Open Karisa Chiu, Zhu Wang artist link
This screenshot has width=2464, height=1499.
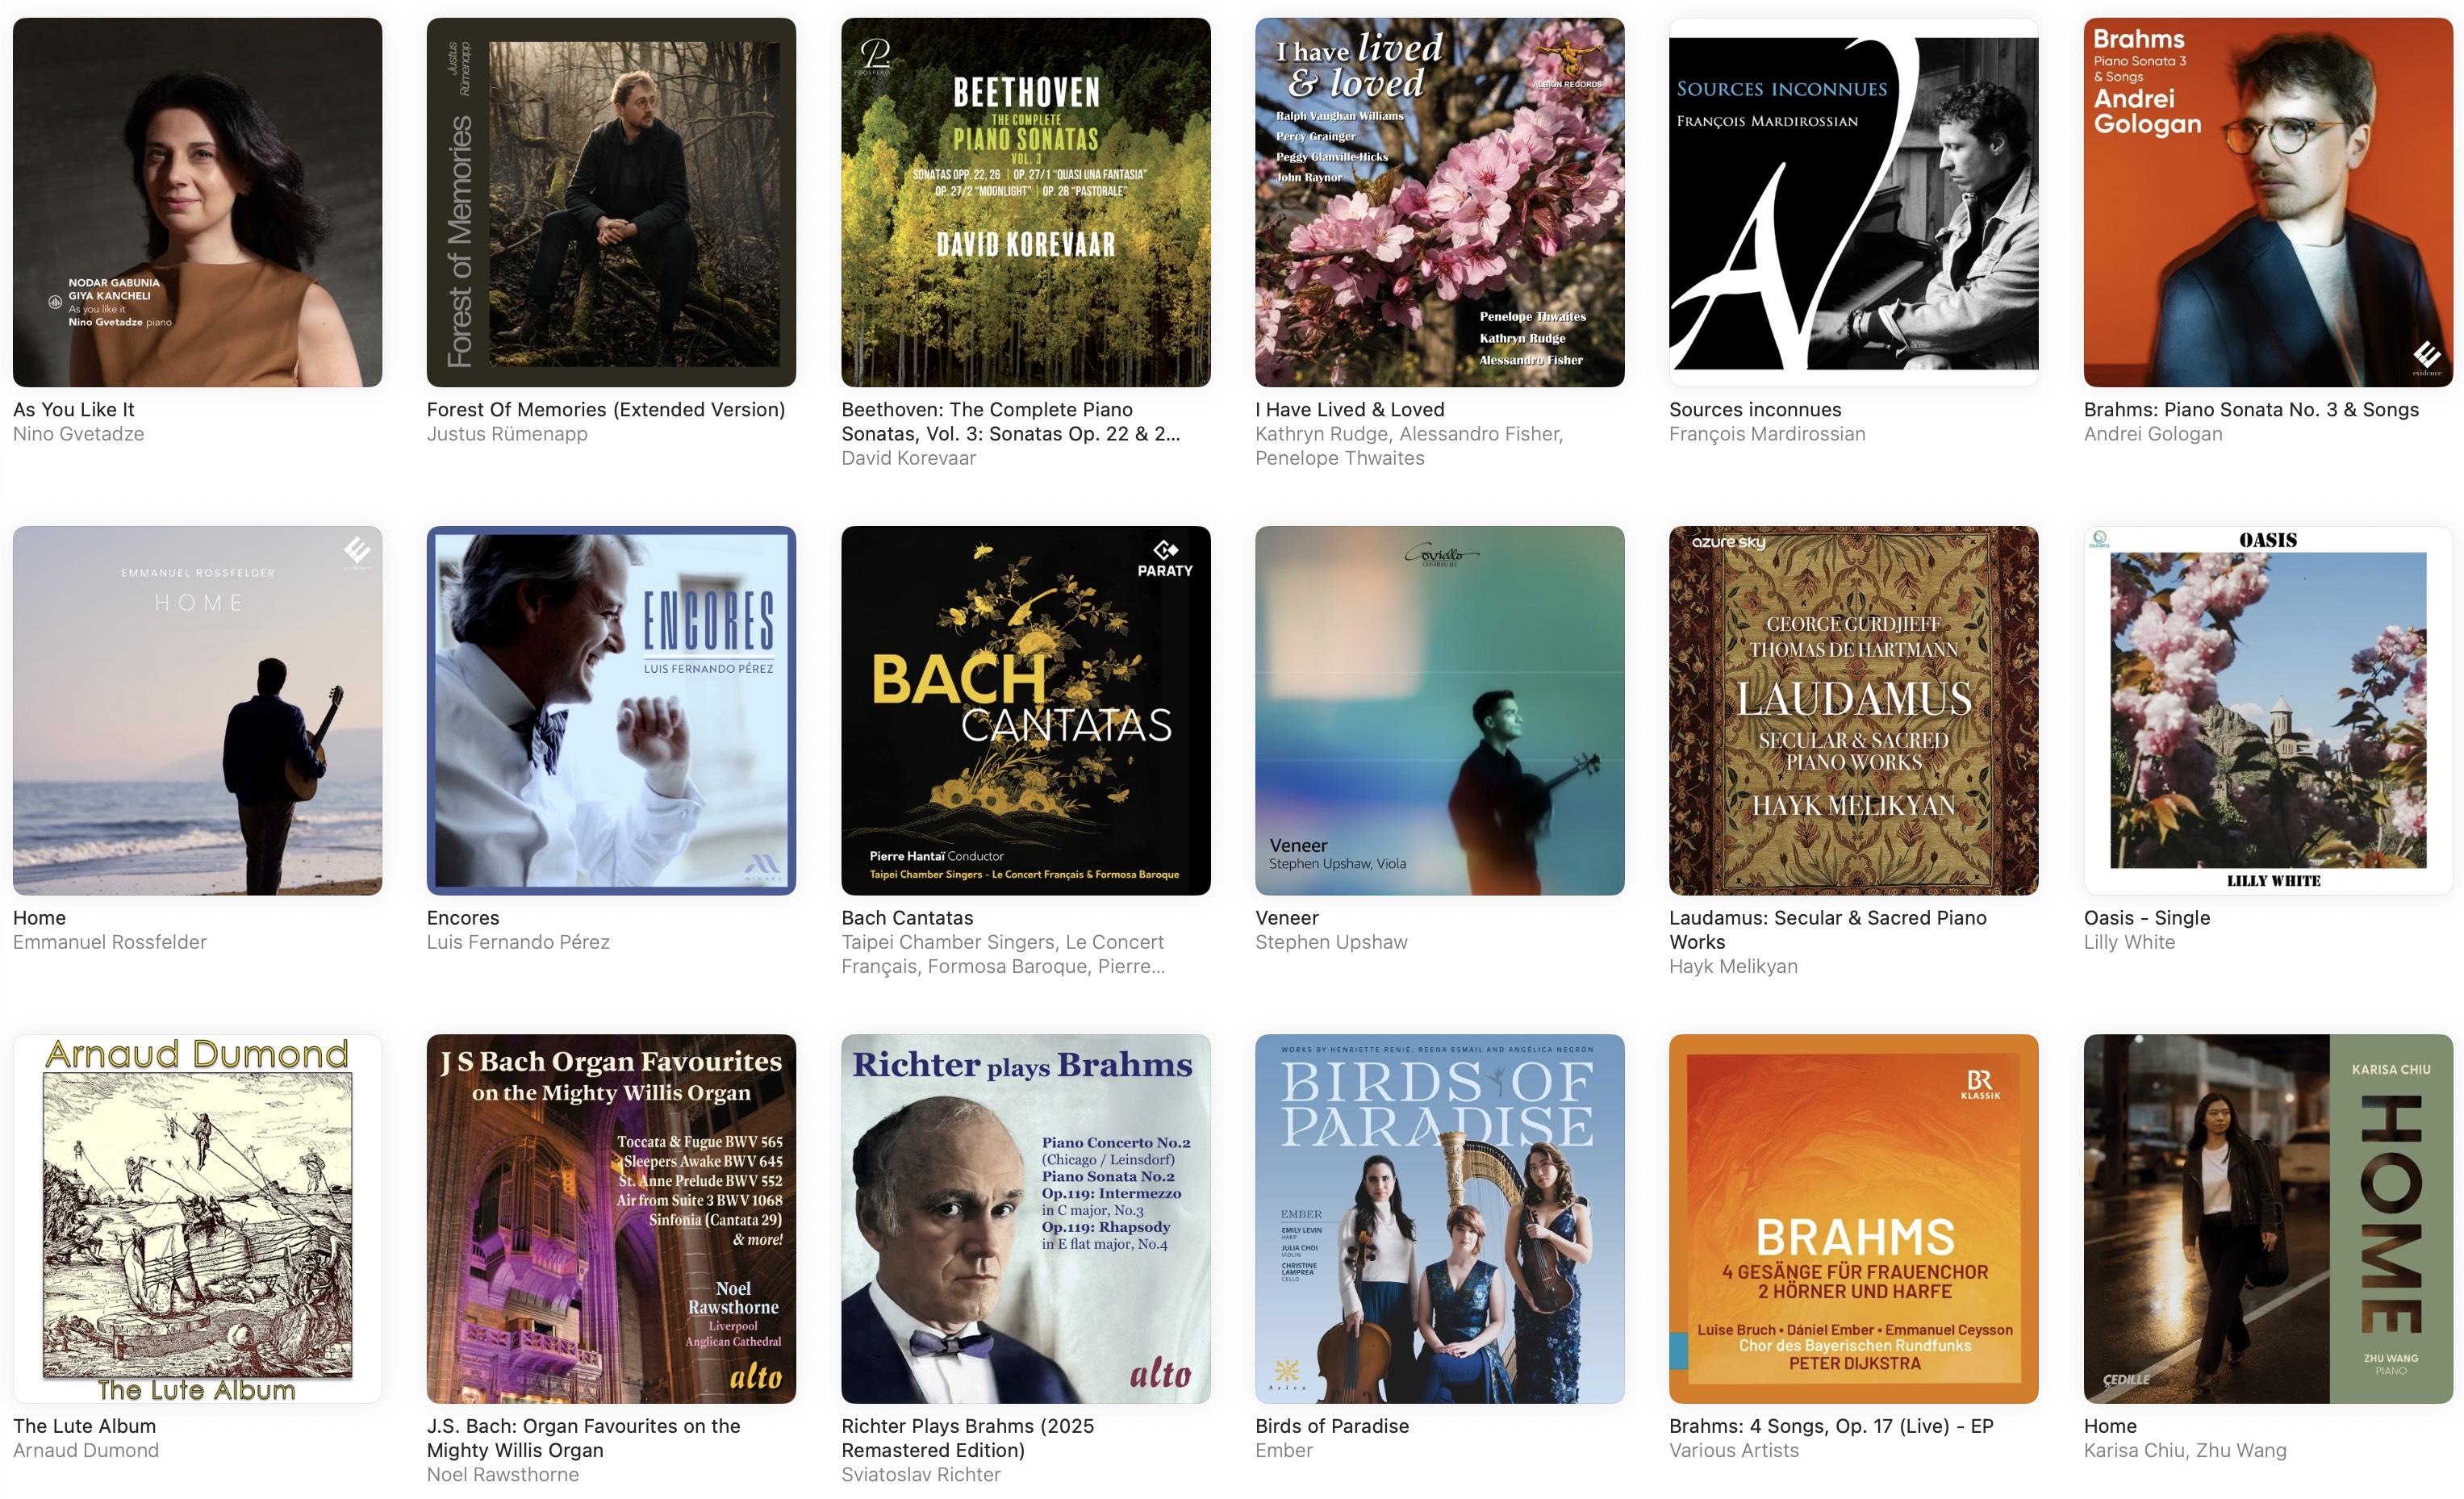(x=2185, y=1450)
